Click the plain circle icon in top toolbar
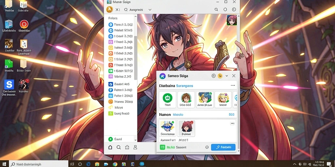 point(225,9)
